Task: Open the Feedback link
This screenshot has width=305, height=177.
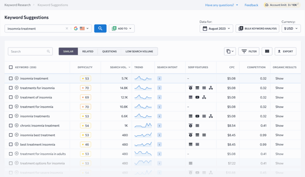Action: (x=251, y=5)
